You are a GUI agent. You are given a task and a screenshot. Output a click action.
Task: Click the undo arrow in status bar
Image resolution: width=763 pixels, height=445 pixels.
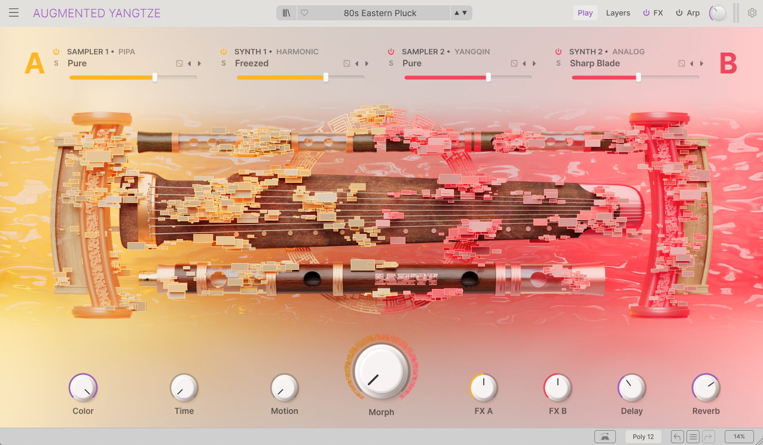[677, 437]
